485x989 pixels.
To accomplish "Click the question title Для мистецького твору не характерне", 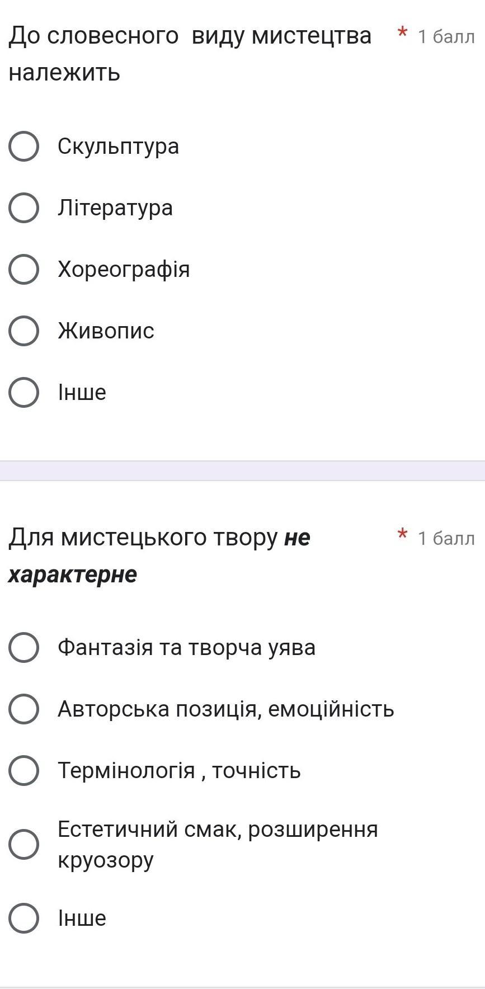I will (x=159, y=538).
